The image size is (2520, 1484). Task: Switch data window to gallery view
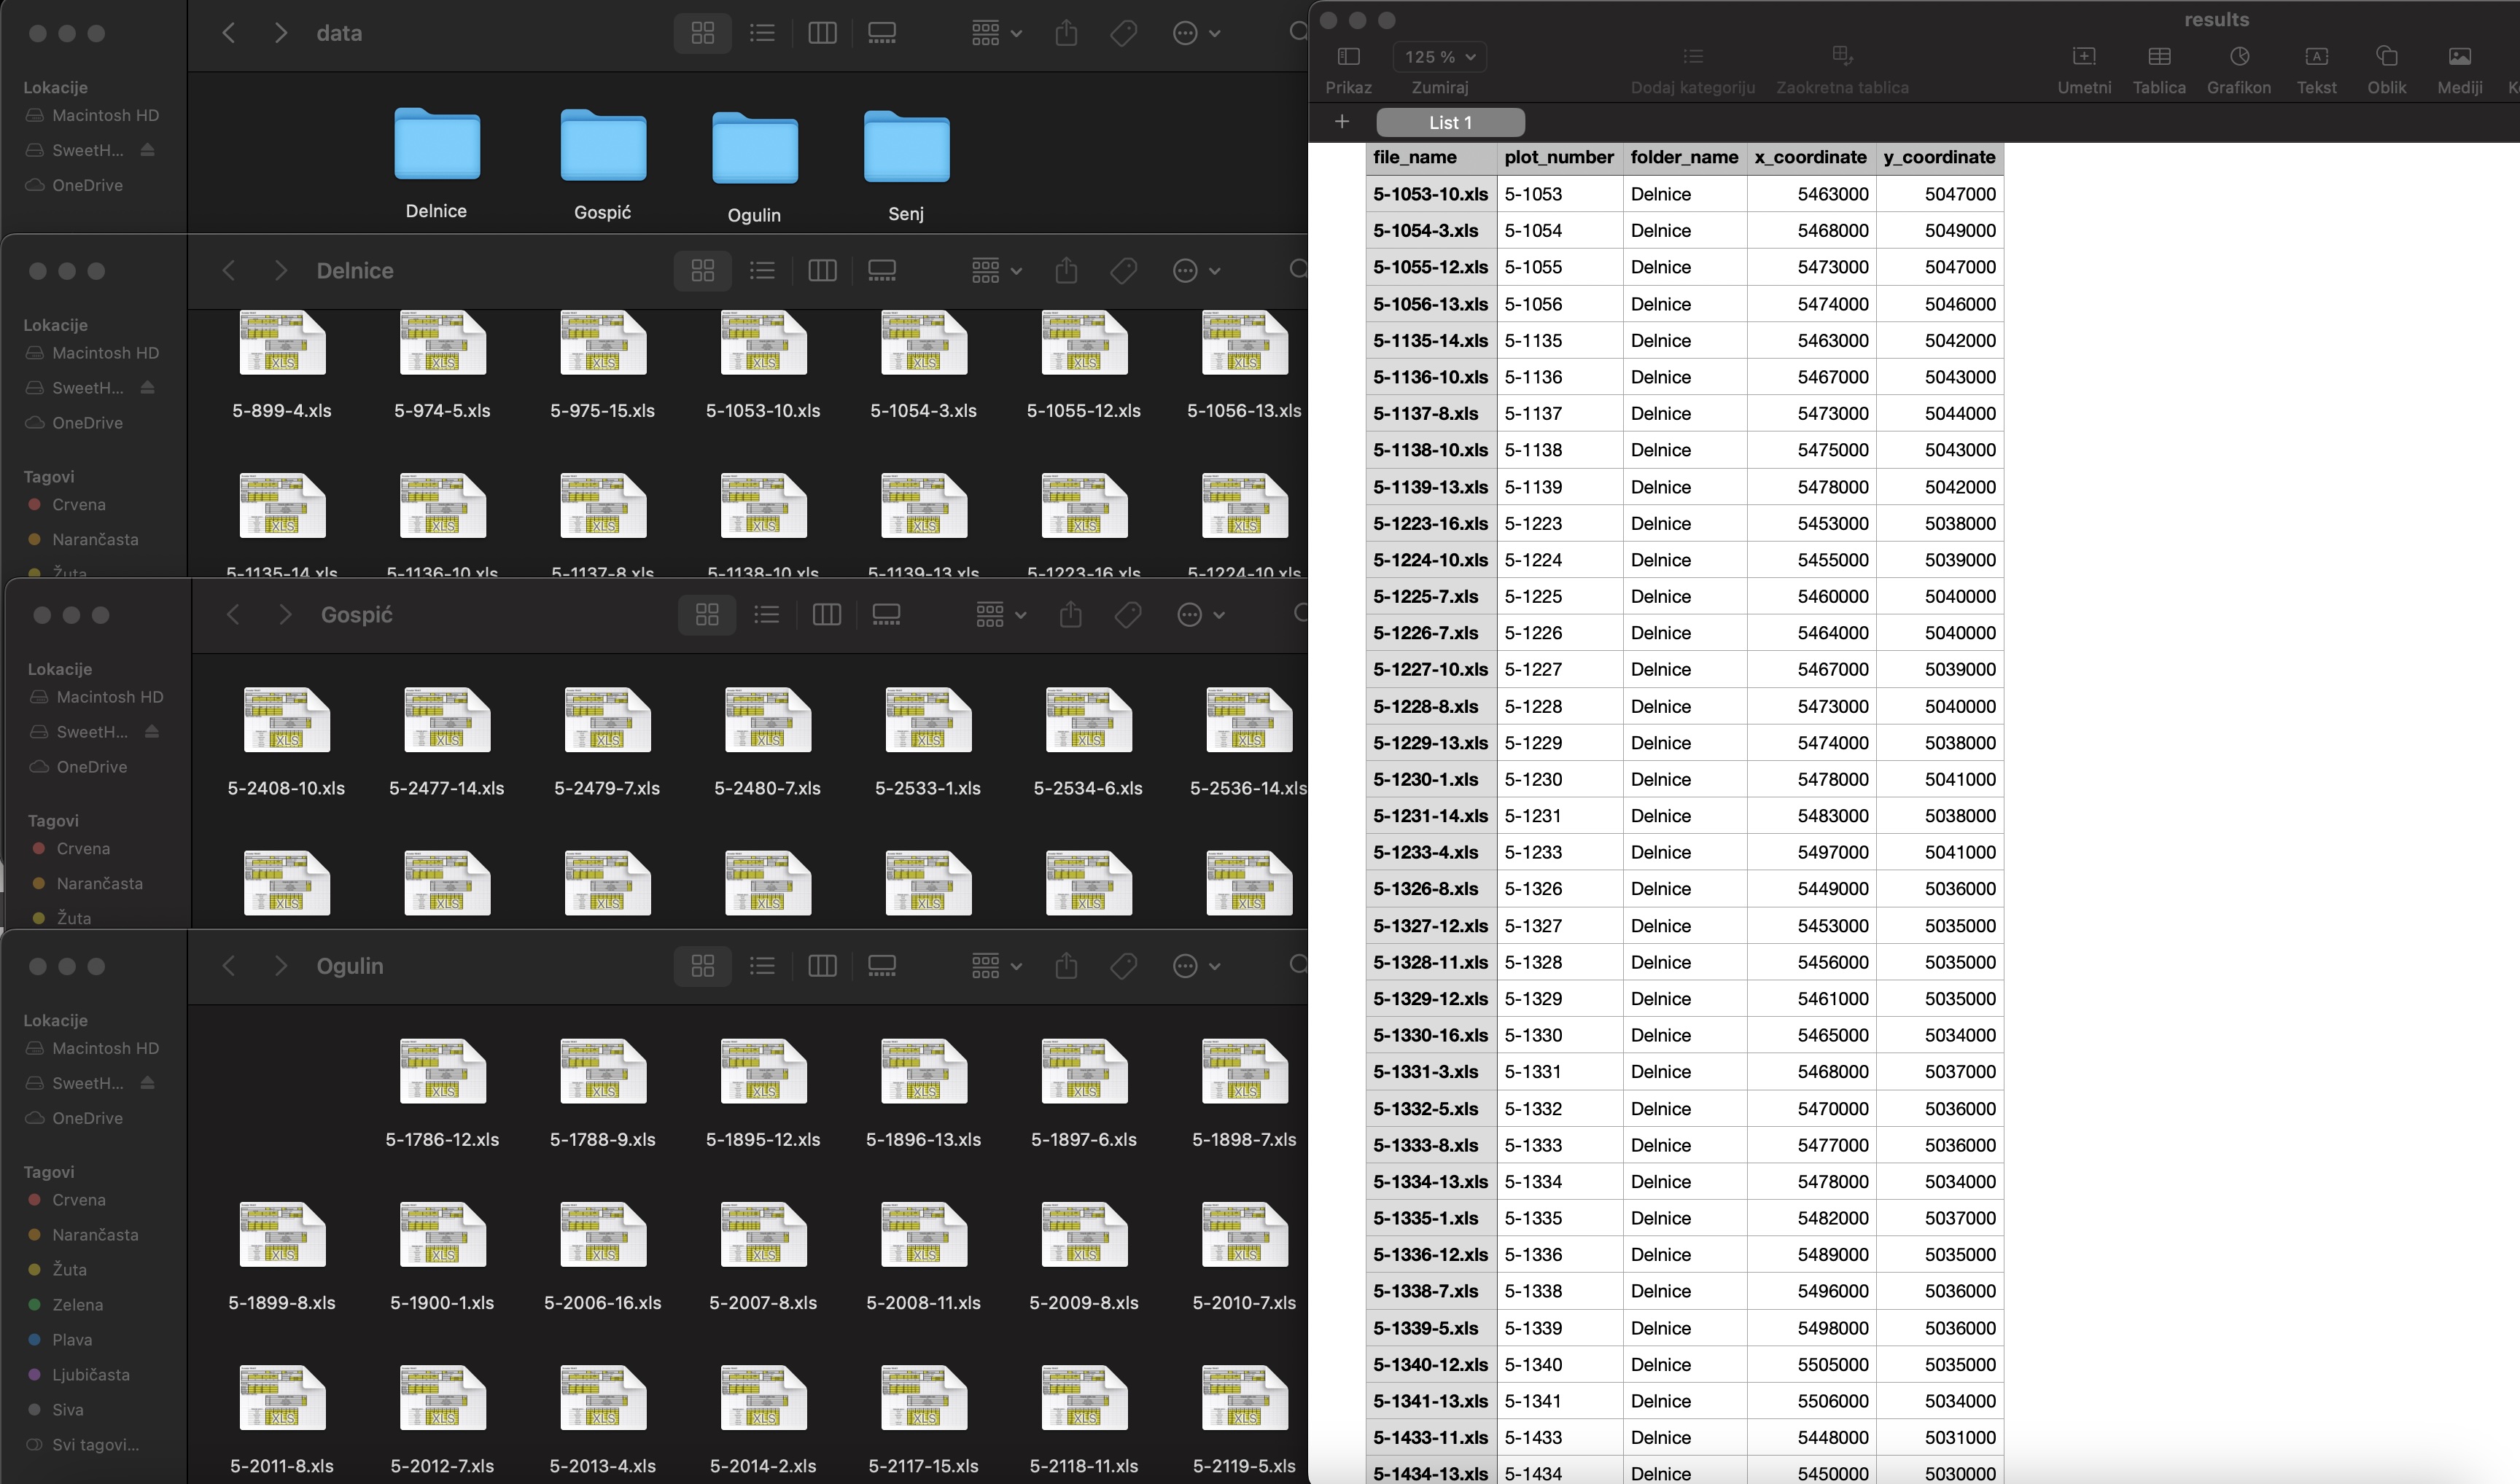[882, 34]
